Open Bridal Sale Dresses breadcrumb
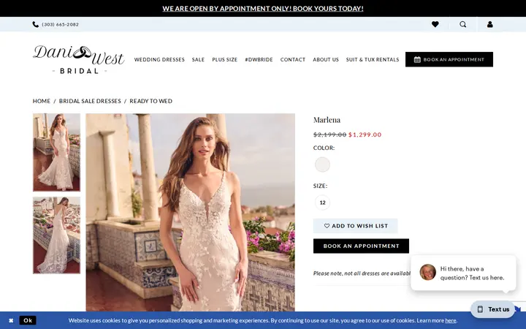 [90, 101]
